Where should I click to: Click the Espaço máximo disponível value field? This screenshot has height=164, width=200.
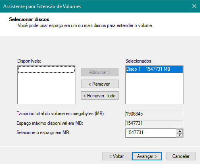point(154,123)
